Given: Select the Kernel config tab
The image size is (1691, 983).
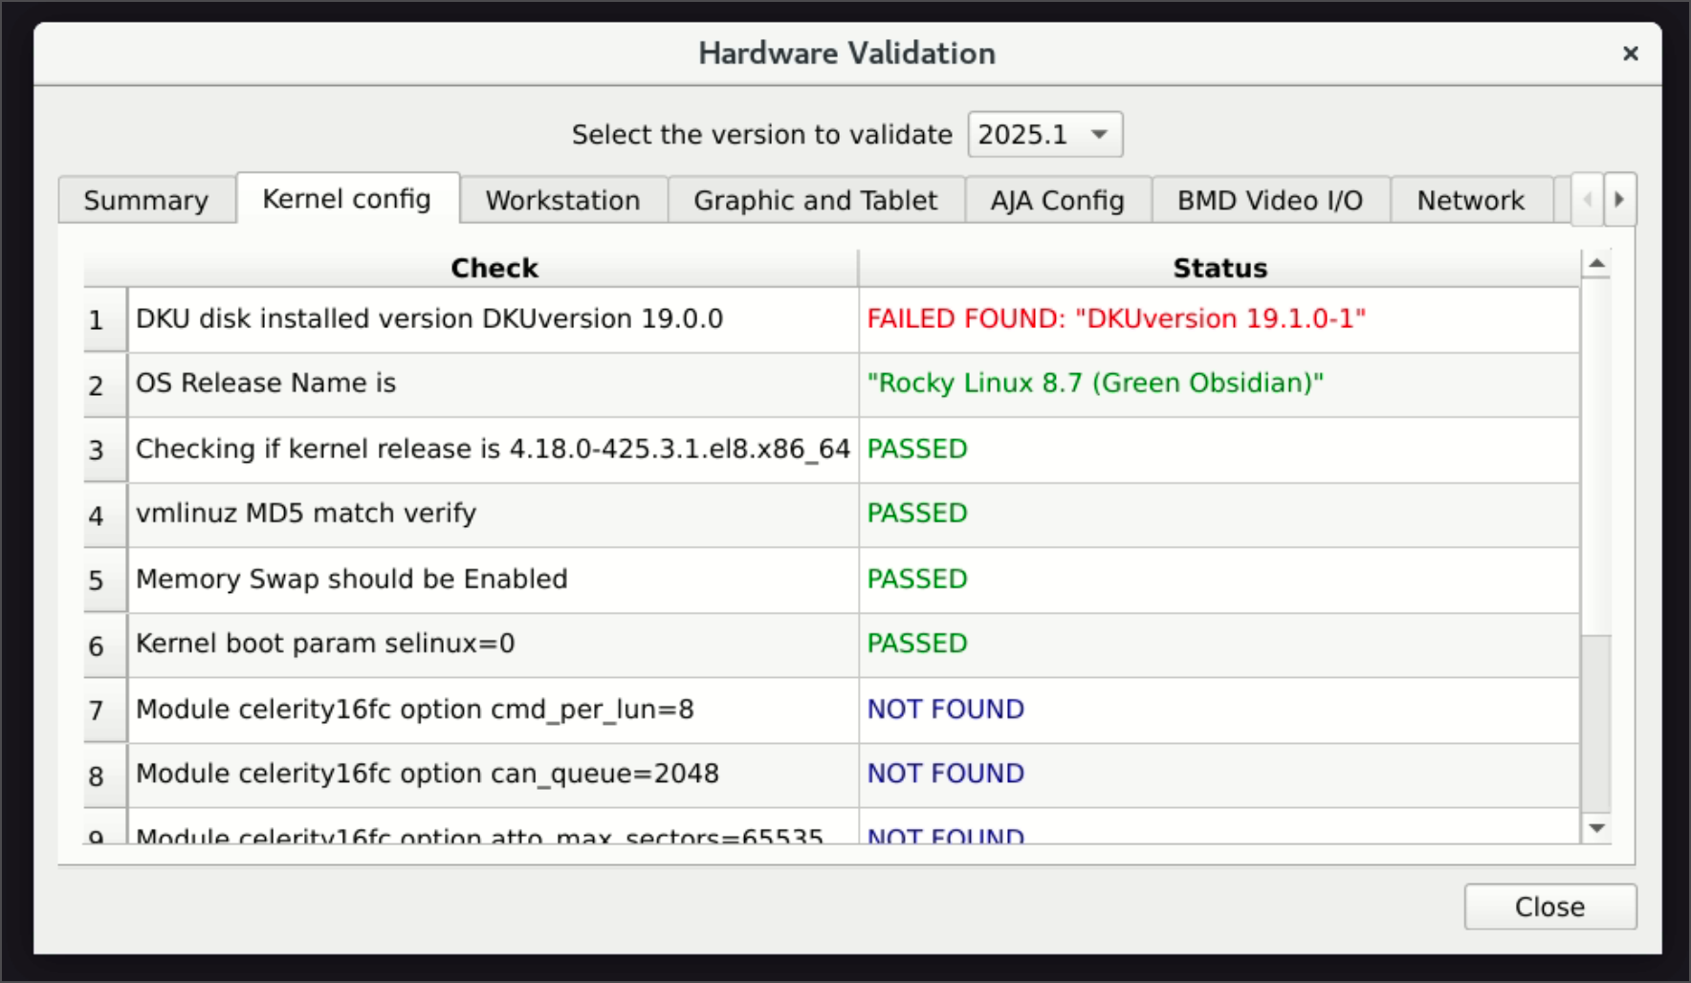Looking at the screenshot, I should click(x=346, y=199).
